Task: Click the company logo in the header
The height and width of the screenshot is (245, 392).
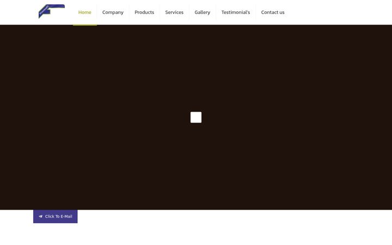Action: pos(52,11)
